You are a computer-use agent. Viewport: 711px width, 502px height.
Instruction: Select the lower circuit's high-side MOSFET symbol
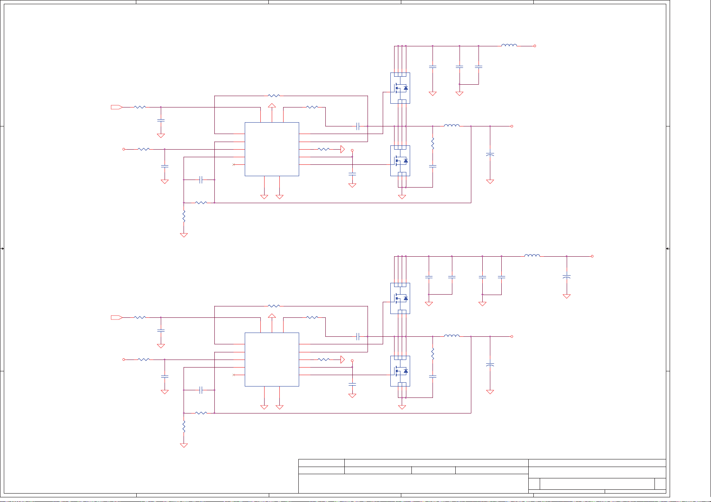click(400, 298)
